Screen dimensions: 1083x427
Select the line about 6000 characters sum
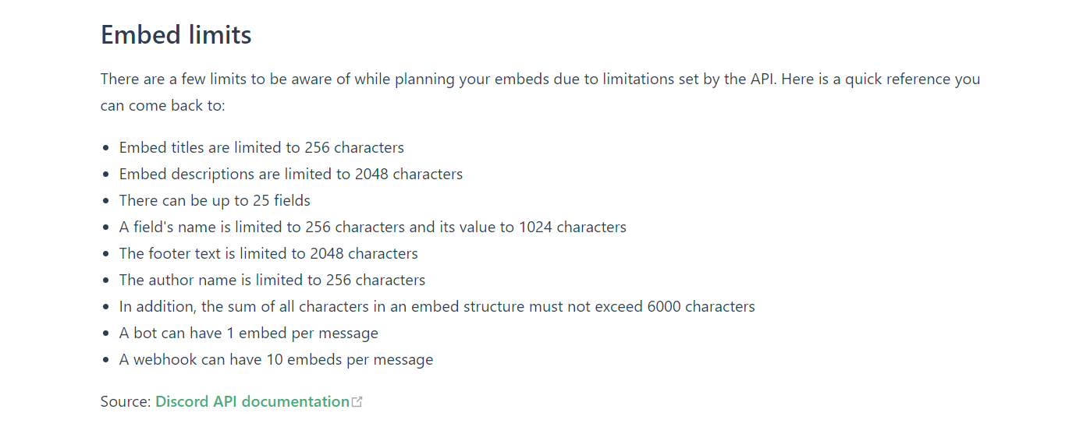(437, 306)
